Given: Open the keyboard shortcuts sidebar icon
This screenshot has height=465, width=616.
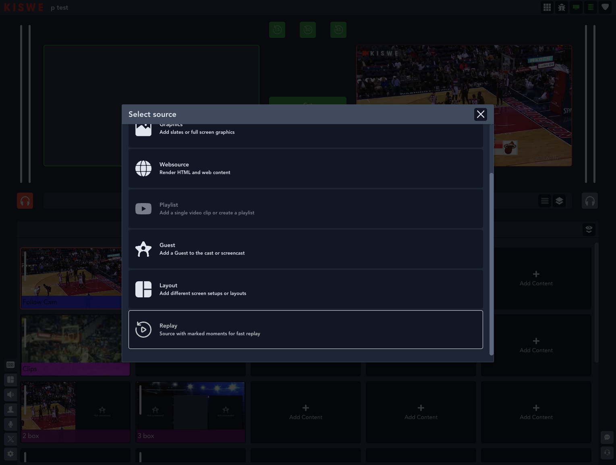Looking at the screenshot, I should pos(10,365).
